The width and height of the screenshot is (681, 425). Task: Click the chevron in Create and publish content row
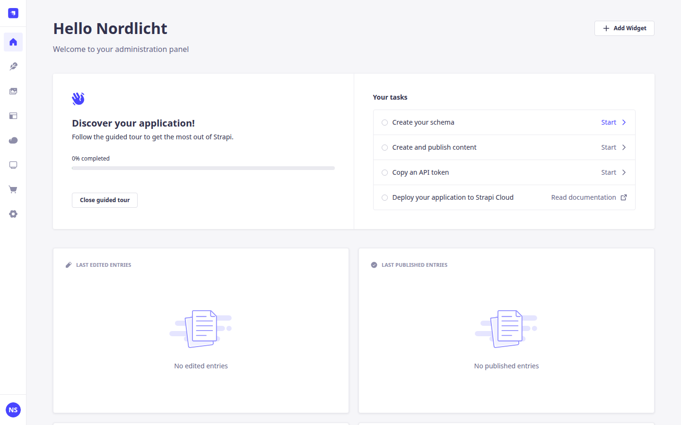624,147
